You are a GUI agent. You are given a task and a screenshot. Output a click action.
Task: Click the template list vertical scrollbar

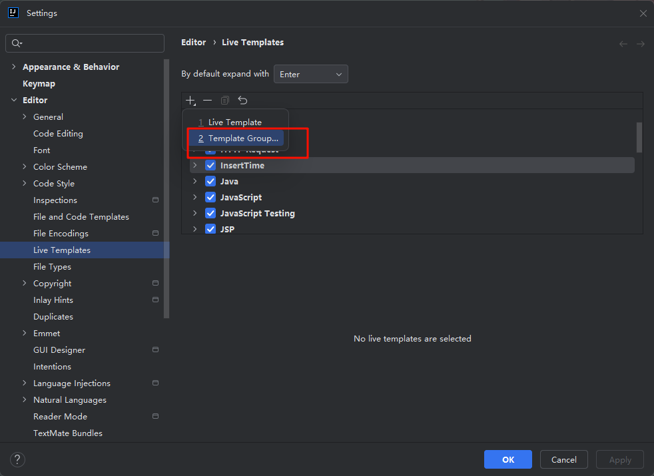639,137
